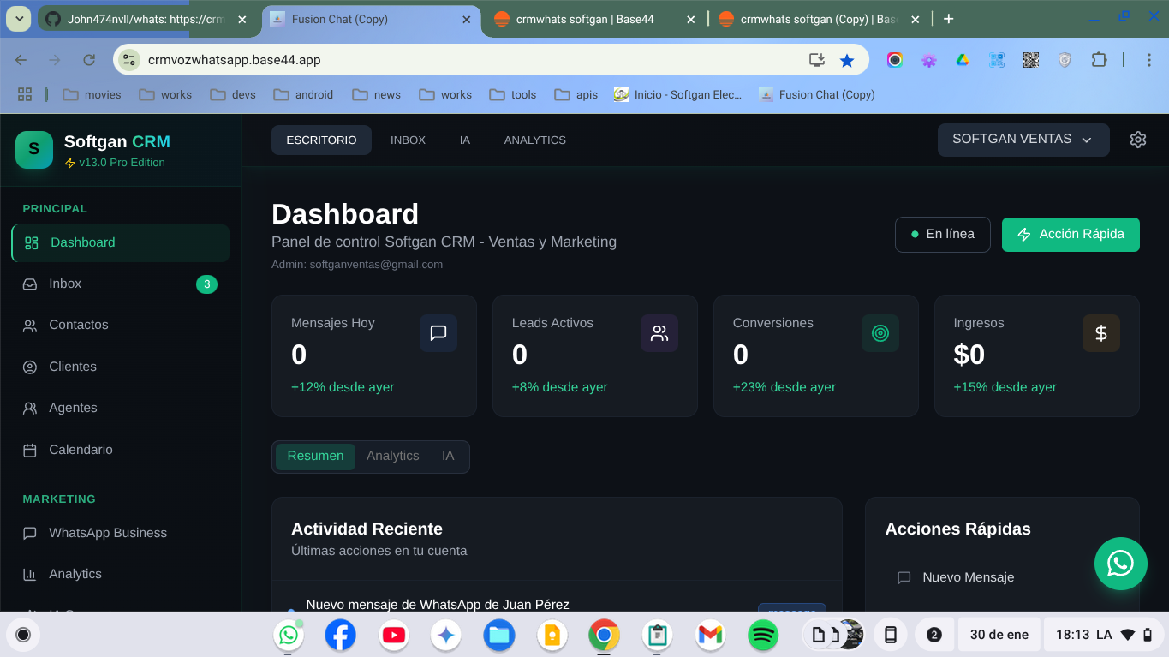Viewport: 1169px width, 657px height.
Task: Select the Resumen sub-tab
Action: pyautogui.click(x=315, y=456)
